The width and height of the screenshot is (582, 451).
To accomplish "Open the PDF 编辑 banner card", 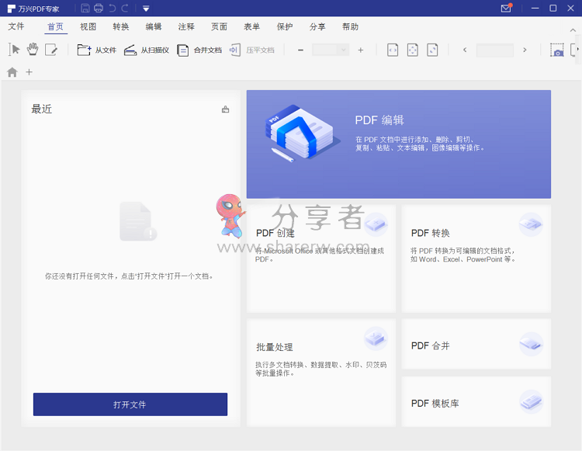I will click(x=399, y=144).
